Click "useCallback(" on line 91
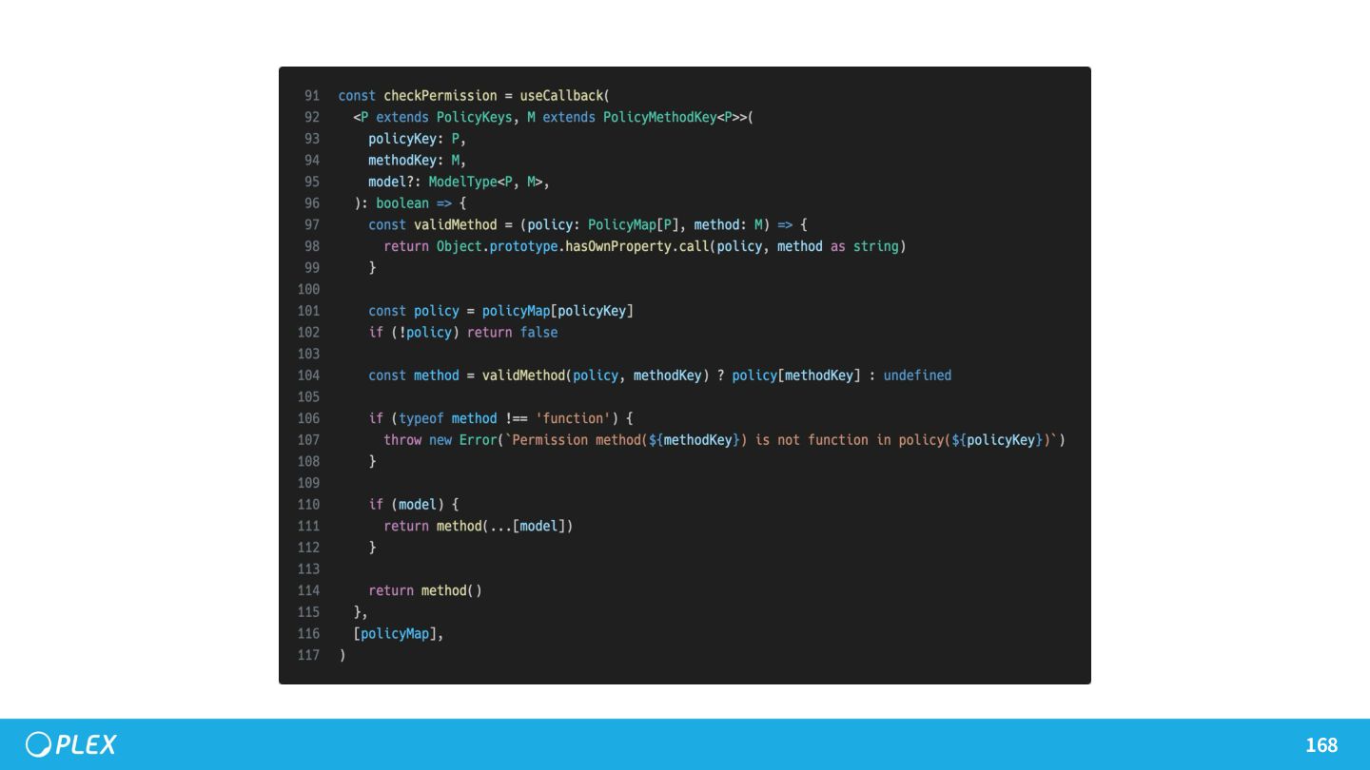 click(564, 96)
